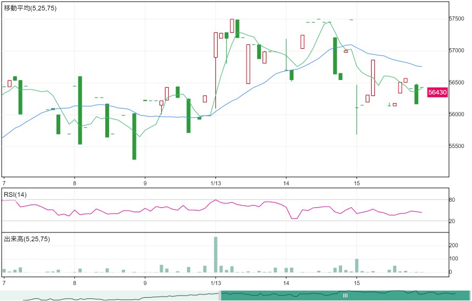Screen dimensions: 472x301
Task: Click the 57000 price axis label
Action: click(456, 50)
